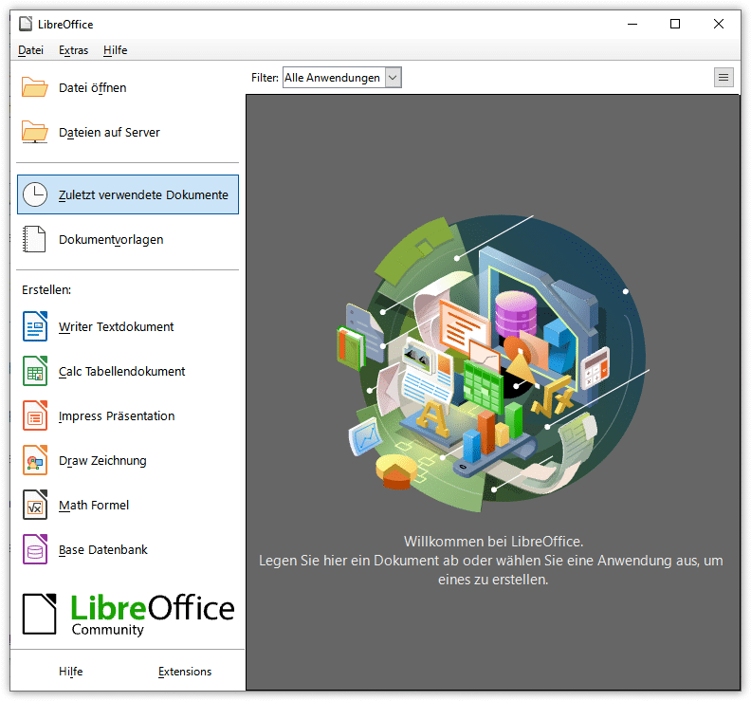Click the Erstellen: heading
Screen dimensions: 751x701
click(x=46, y=290)
